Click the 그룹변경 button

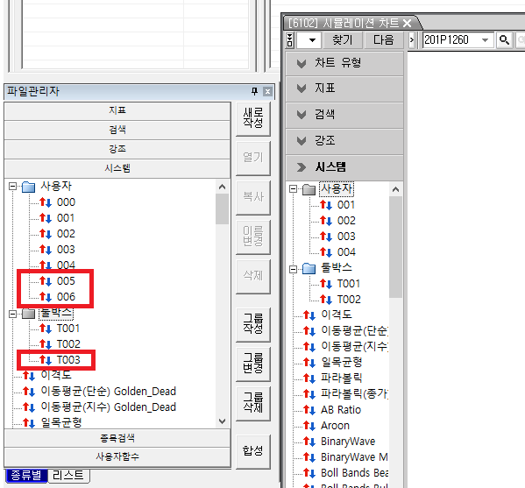point(253,364)
